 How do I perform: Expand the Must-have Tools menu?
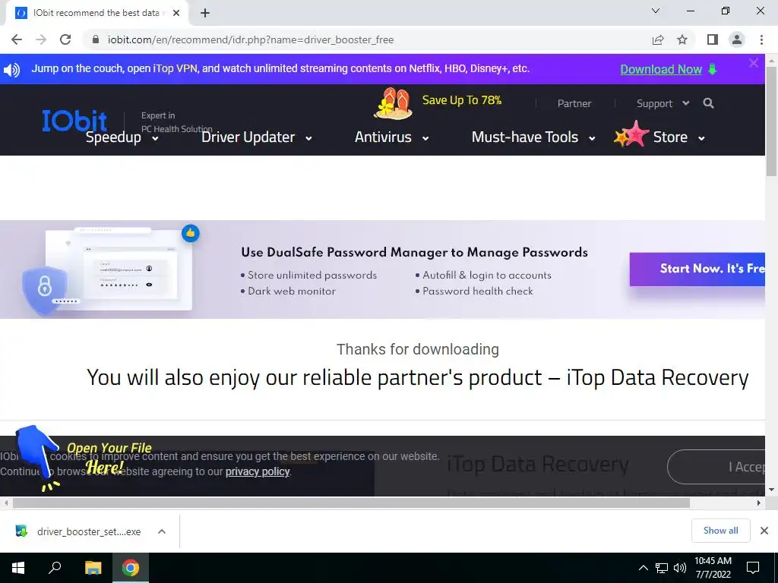coord(533,137)
